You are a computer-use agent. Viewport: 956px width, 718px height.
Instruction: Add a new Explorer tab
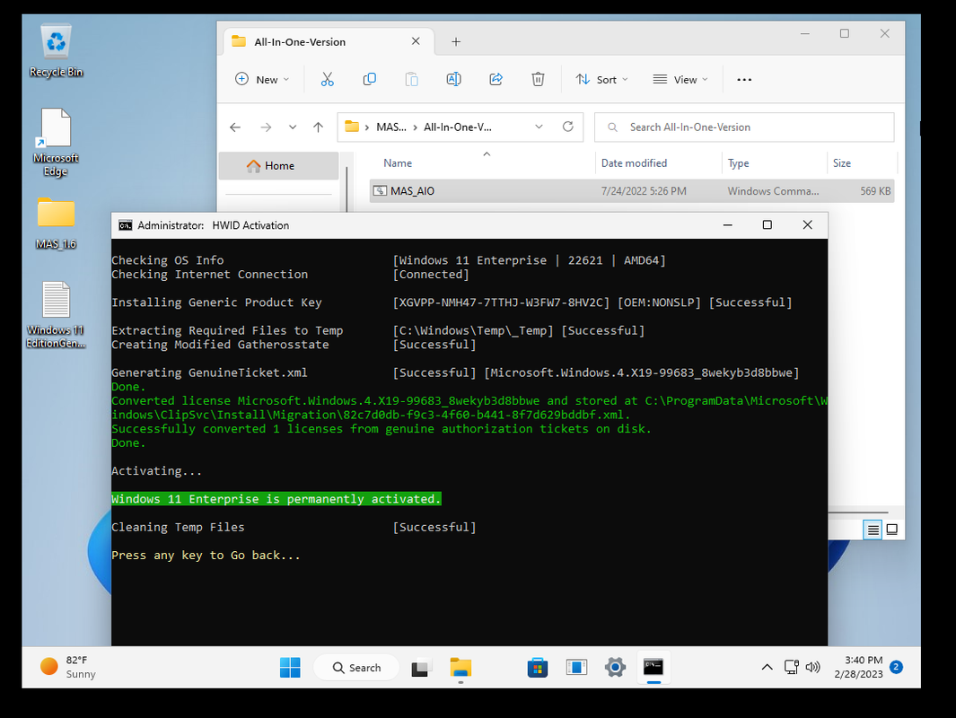pyautogui.click(x=456, y=42)
